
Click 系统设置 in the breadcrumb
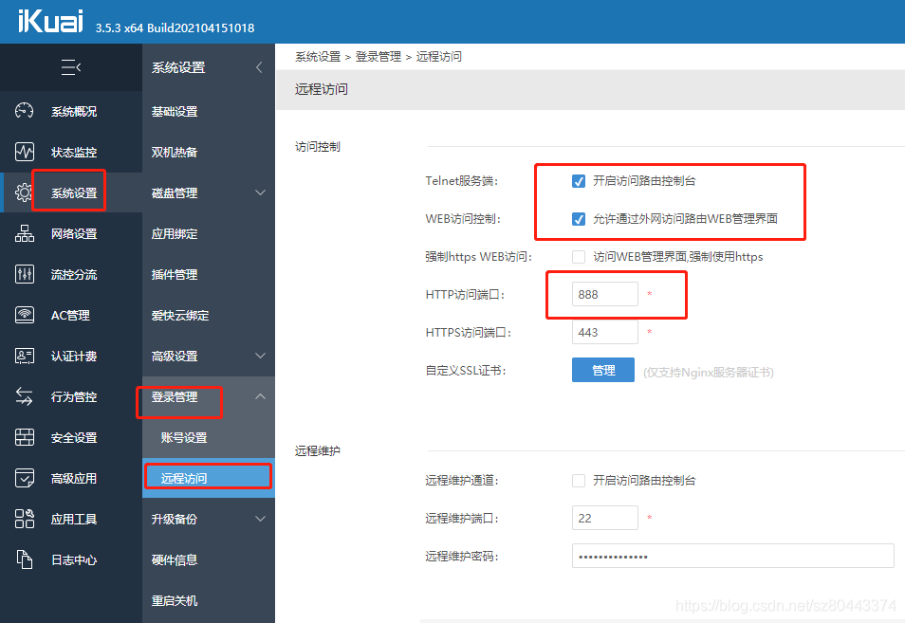tap(318, 57)
